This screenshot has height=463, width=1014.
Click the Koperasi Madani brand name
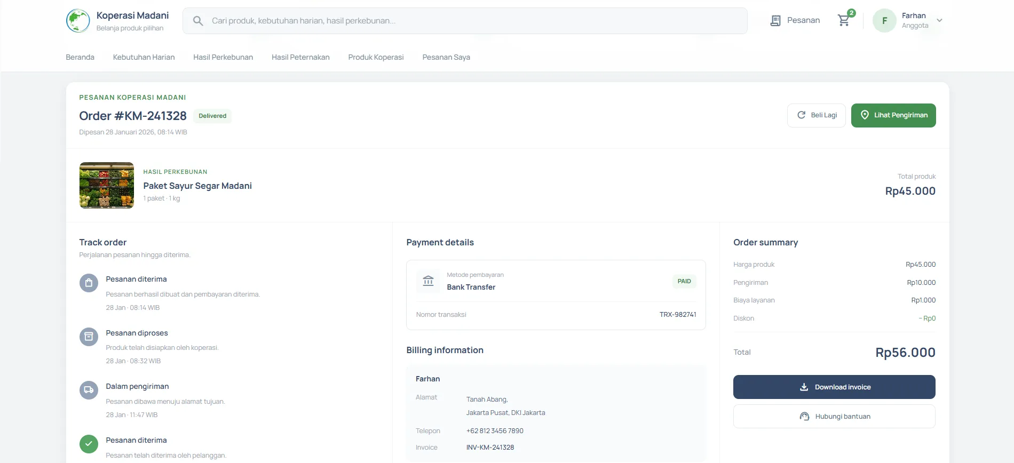[132, 15]
